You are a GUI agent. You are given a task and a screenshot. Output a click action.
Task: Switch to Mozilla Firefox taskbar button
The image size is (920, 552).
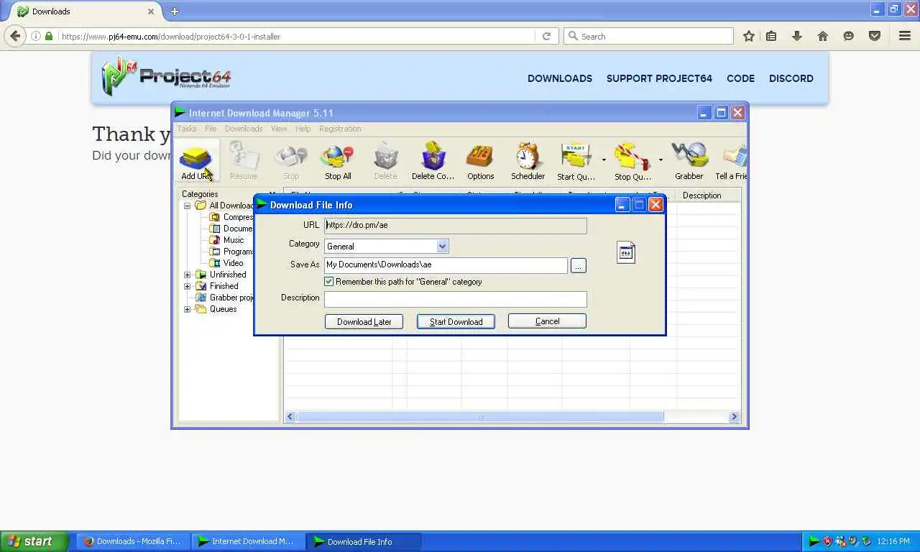tap(132, 541)
